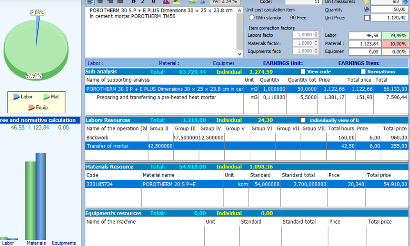Viewport: 410px width, 246px height.
Task: Click the Unit measures m3 field
Action: (385, 2)
